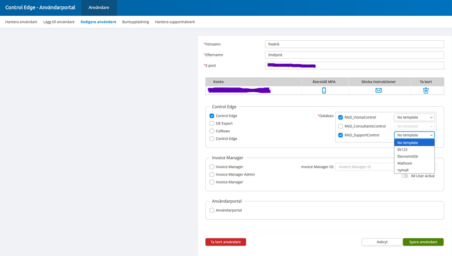Click the green Spara användare button

click(423, 242)
